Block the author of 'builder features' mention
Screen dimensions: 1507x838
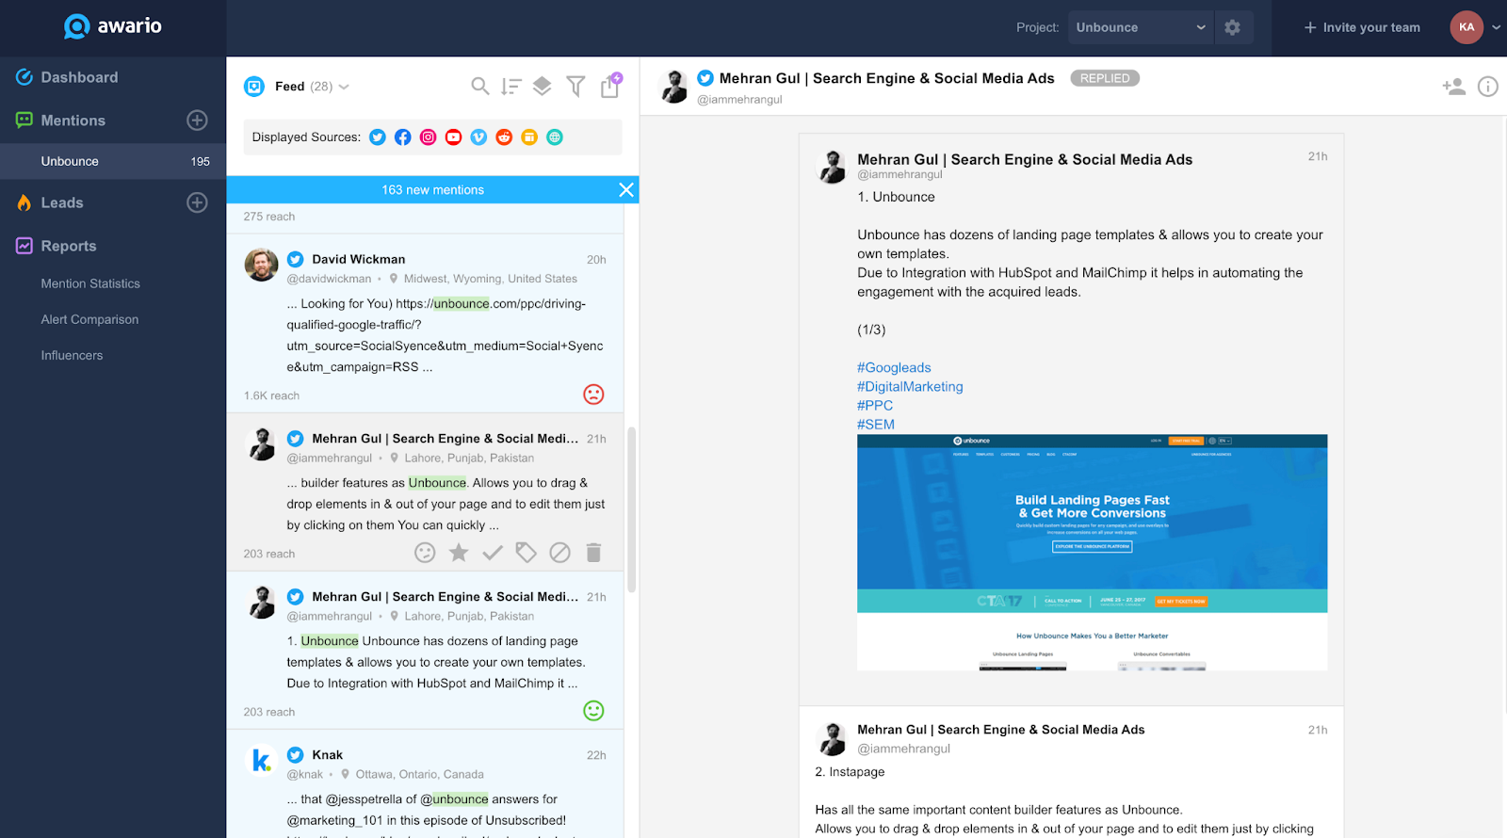[560, 553]
